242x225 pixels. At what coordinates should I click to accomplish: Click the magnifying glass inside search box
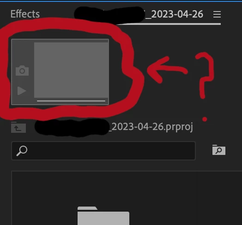pyautogui.click(x=22, y=151)
